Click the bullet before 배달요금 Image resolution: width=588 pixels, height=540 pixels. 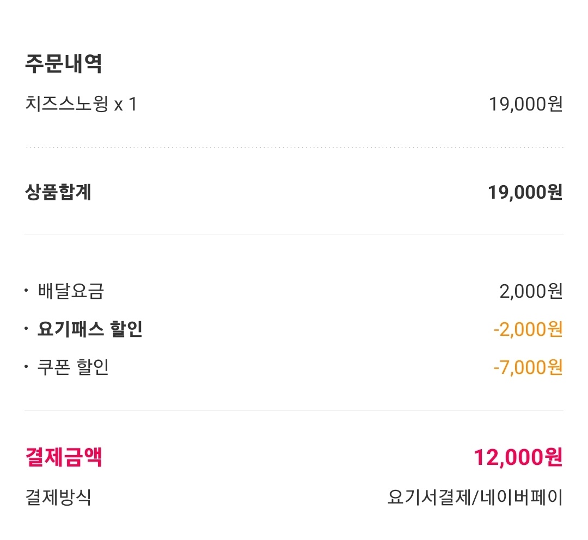(x=26, y=290)
